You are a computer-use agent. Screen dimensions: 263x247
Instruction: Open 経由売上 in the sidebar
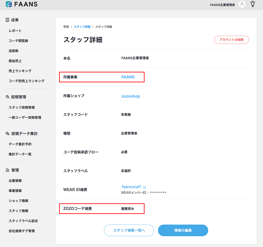(x=15, y=61)
